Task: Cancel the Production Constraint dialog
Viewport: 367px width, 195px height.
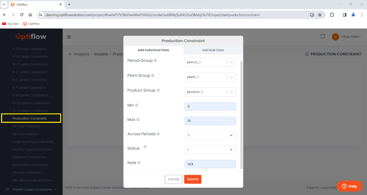Action: 174,179
